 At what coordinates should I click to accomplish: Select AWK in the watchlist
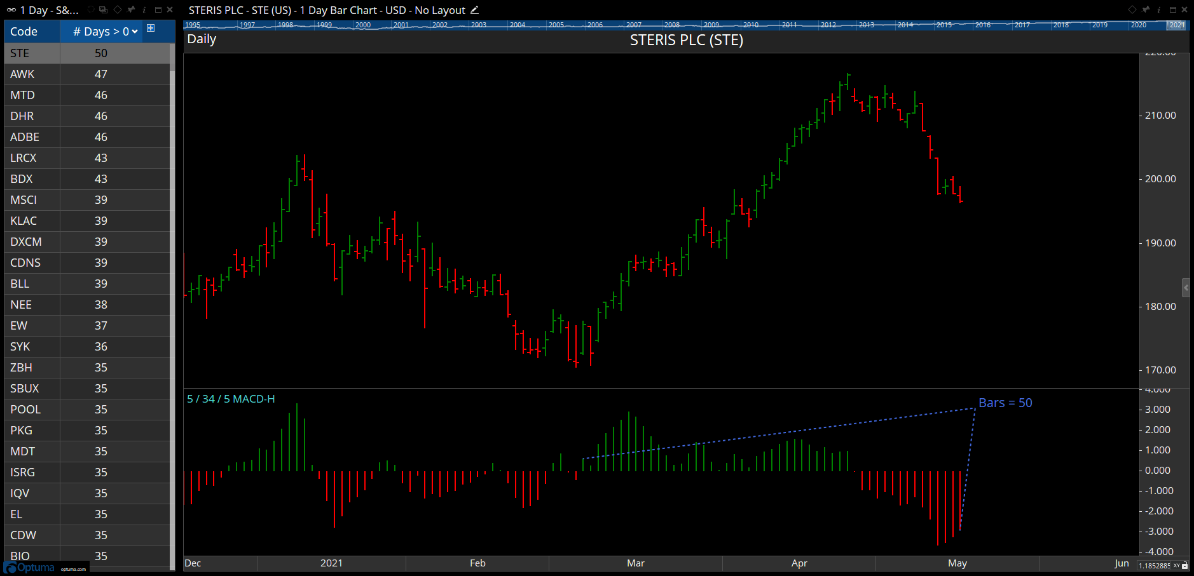point(87,74)
